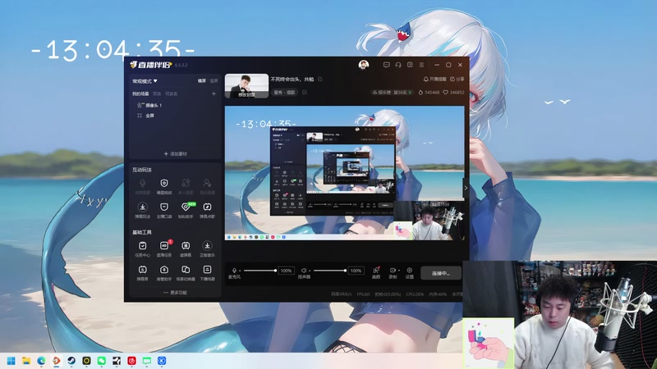Click the FPS:60 status text

point(363,294)
